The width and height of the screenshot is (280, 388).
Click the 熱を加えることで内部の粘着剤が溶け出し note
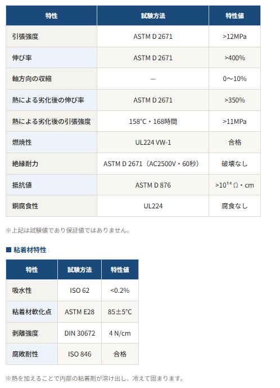(95, 378)
